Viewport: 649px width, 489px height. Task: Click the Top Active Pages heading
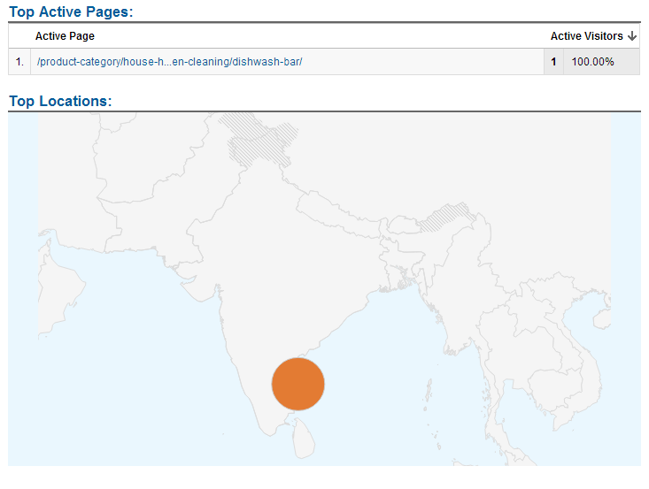coord(71,11)
